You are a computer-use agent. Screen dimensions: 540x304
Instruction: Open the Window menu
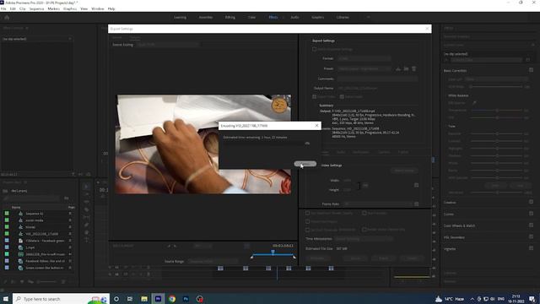click(x=98, y=8)
